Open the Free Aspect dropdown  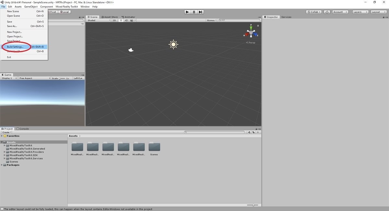click(x=34, y=78)
